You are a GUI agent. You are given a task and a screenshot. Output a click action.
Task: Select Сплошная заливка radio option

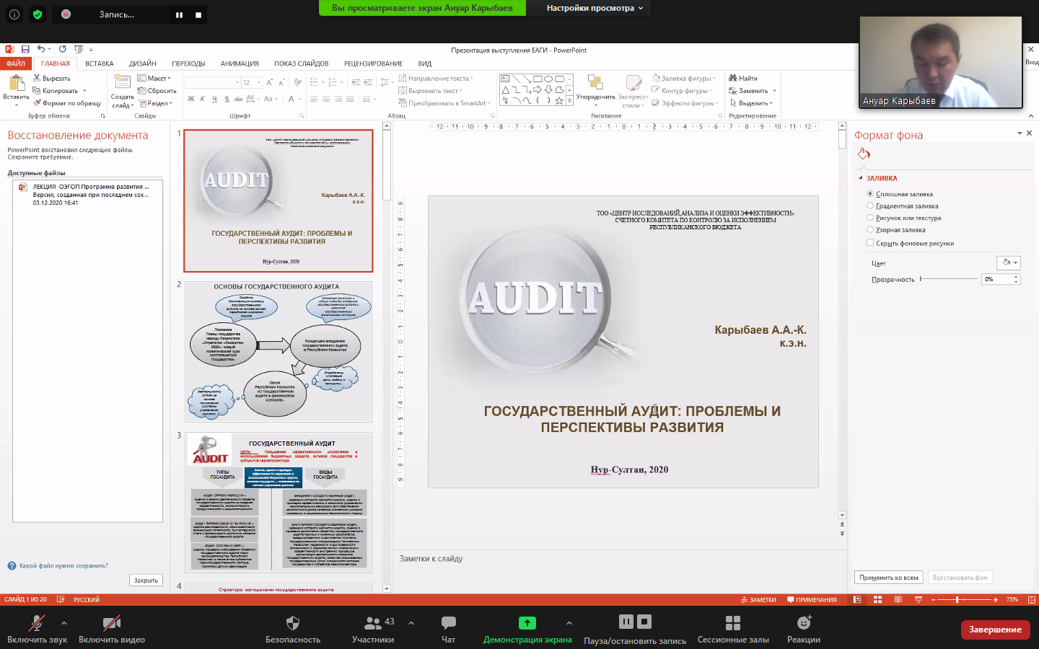pyautogui.click(x=870, y=194)
